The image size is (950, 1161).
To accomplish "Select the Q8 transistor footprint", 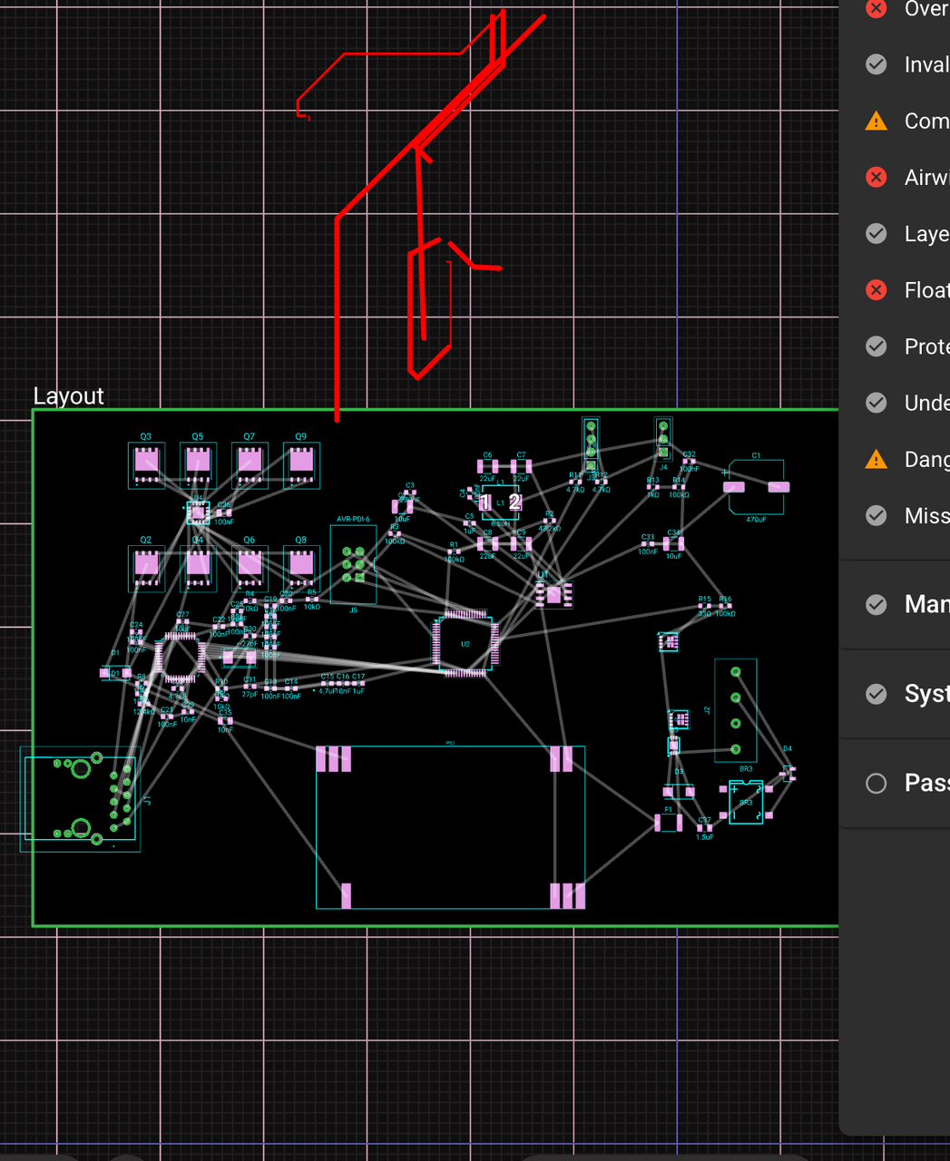I will [x=301, y=568].
